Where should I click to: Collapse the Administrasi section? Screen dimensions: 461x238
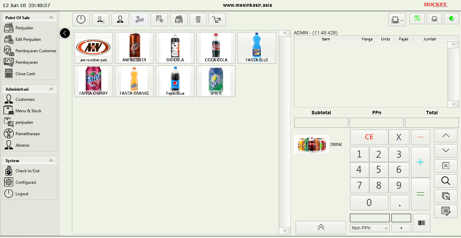point(51,89)
